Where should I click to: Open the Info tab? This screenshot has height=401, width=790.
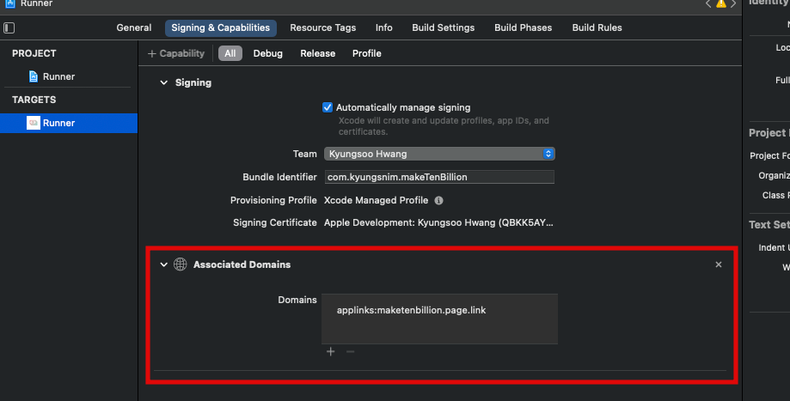pos(384,27)
